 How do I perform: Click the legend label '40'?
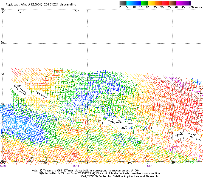pos(176,7)
